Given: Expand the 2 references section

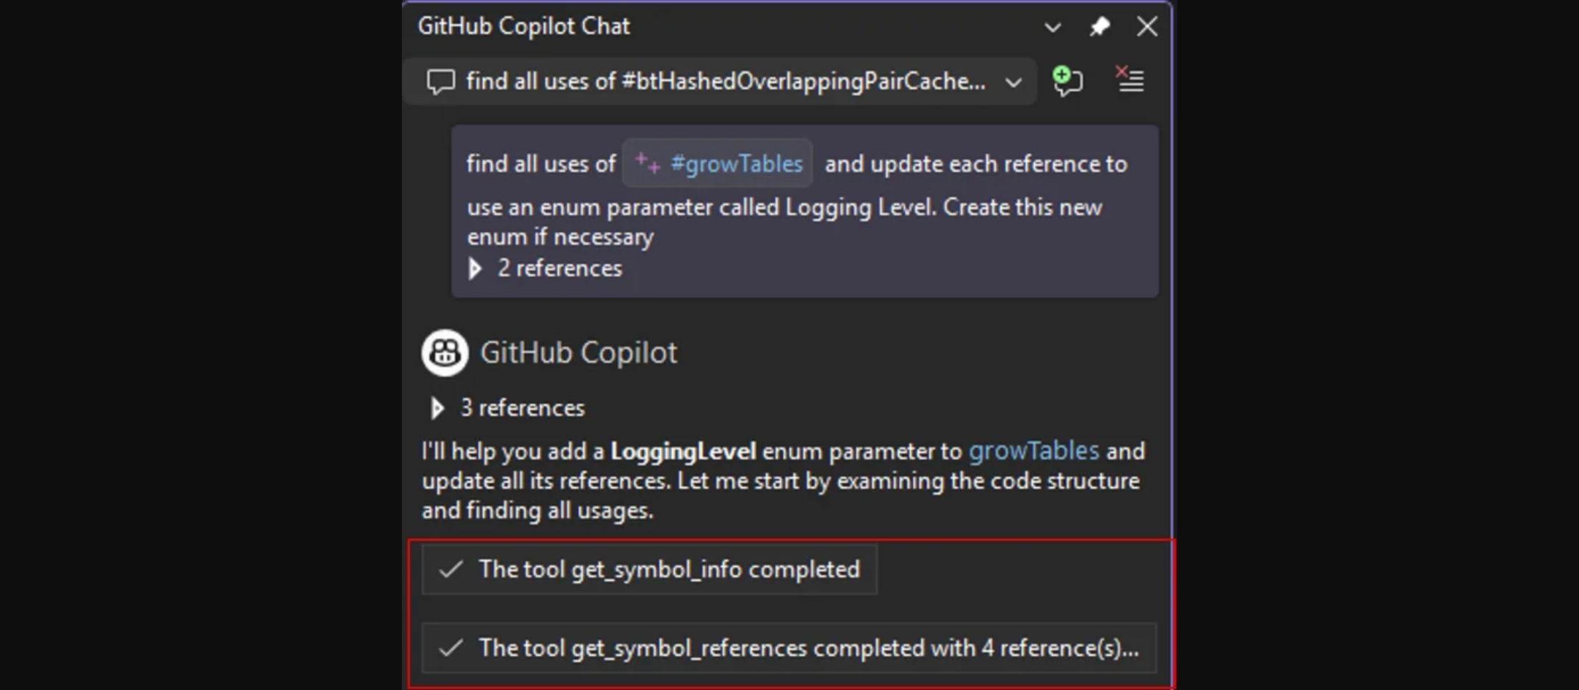Looking at the screenshot, I should point(475,268).
